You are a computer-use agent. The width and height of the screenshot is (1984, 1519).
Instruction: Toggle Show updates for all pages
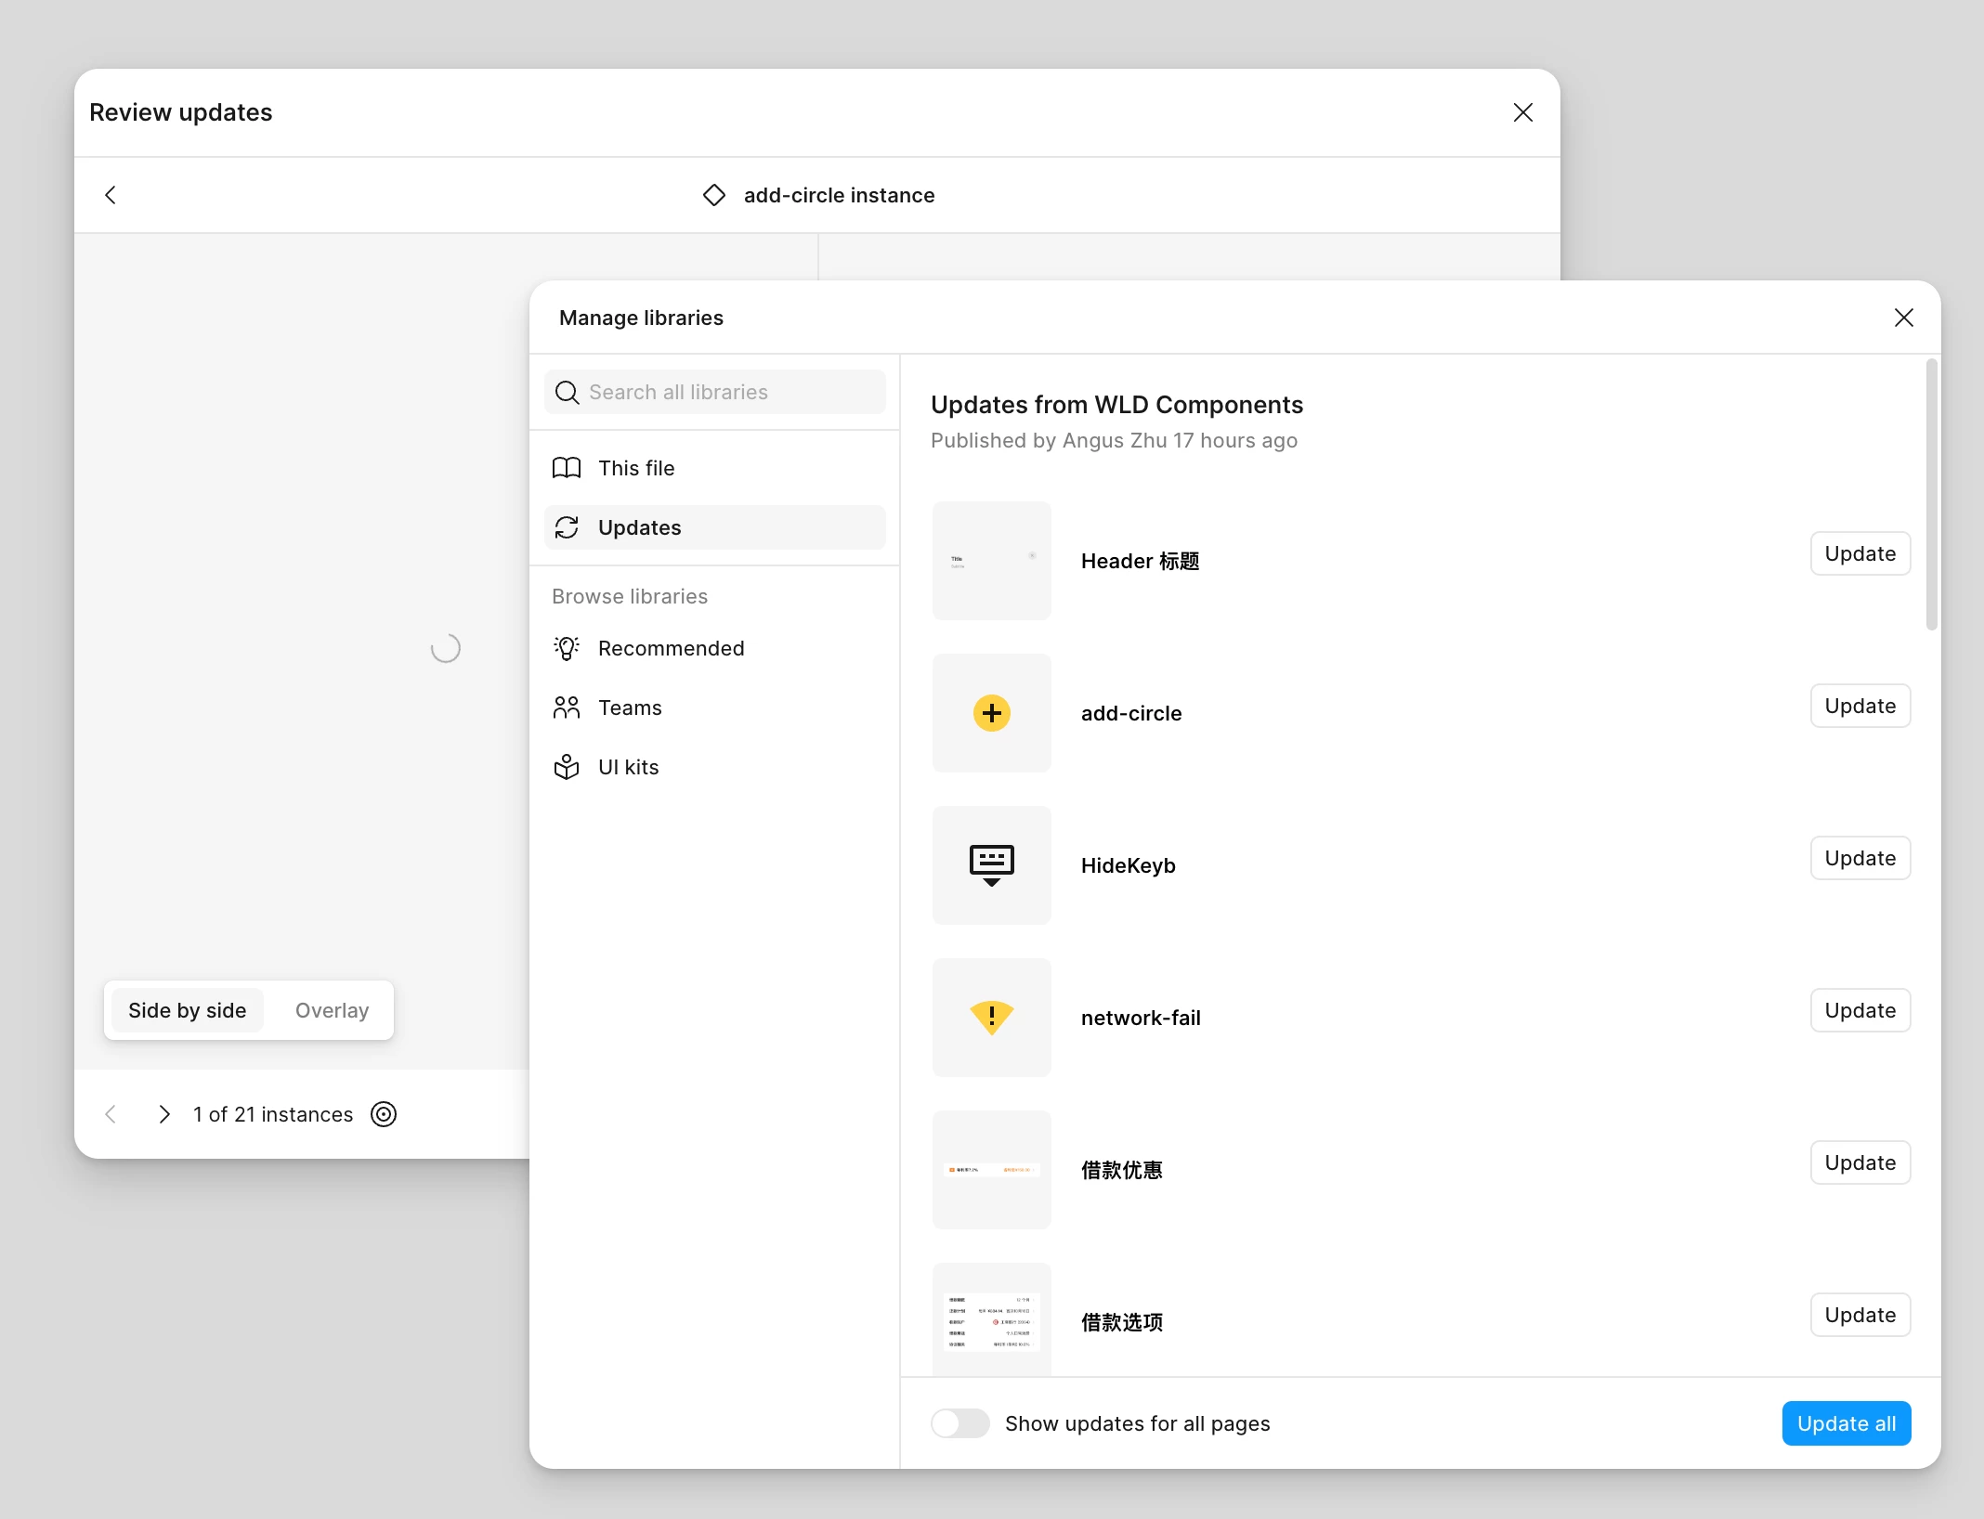(960, 1423)
